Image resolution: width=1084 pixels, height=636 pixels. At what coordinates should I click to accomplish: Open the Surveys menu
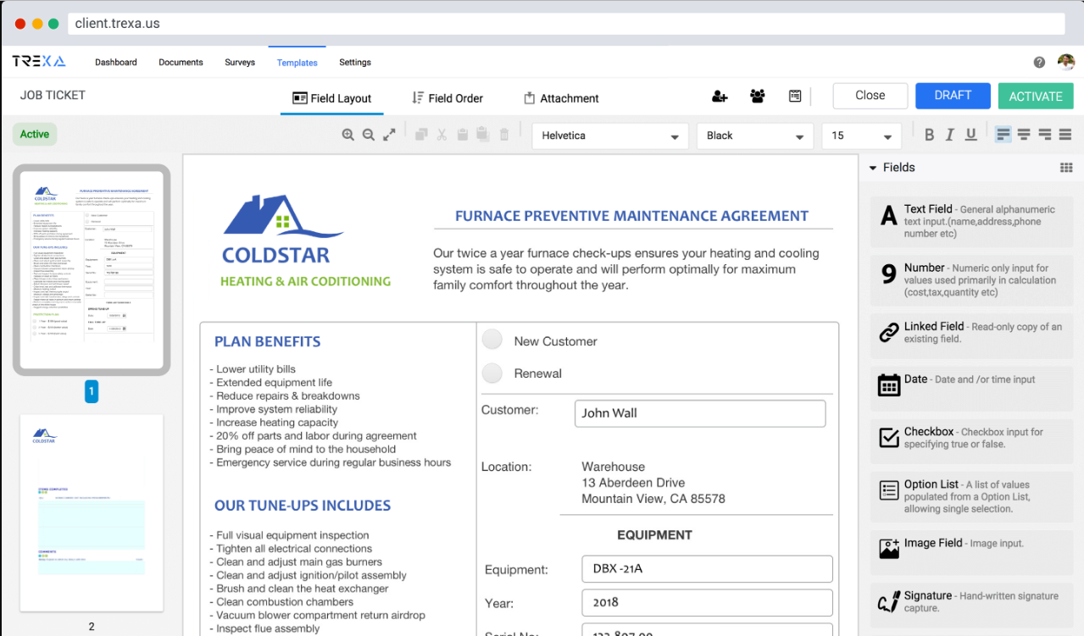240,62
